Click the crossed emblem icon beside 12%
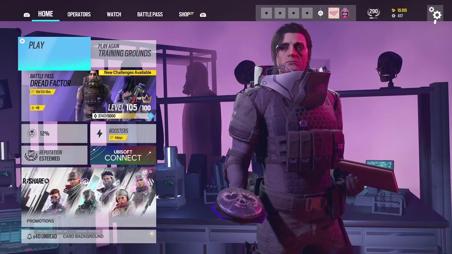 32,133
